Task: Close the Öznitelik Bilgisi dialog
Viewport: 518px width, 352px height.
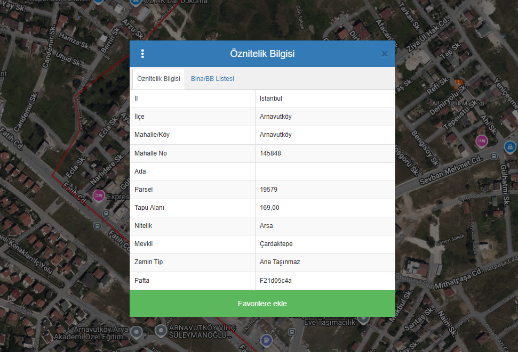Action: coord(384,54)
